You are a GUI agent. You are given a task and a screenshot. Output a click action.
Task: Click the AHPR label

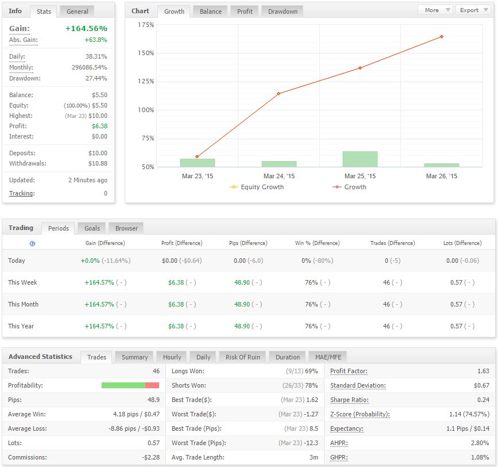pos(339,443)
